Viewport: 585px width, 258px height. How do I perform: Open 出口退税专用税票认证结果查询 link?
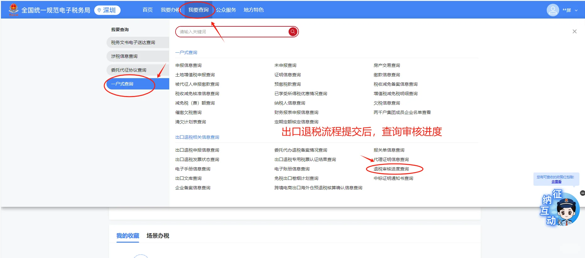[x=305, y=159]
